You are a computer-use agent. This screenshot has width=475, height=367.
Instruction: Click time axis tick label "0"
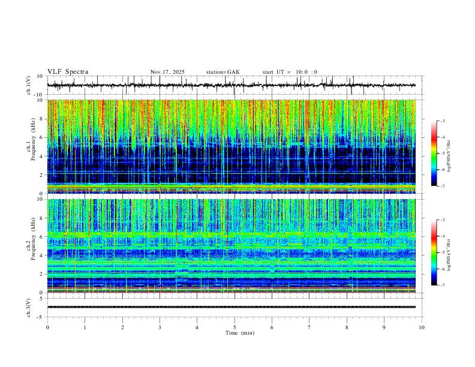click(x=47, y=327)
